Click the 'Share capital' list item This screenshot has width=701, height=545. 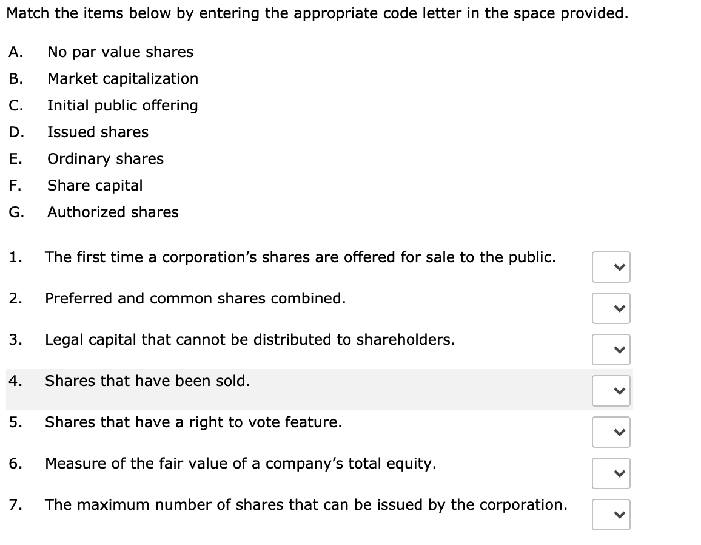click(95, 186)
